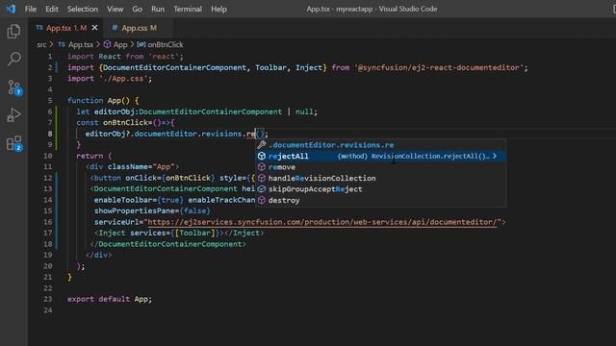Click the 'import React' line
The image size is (616, 346).
click(x=125, y=57)
